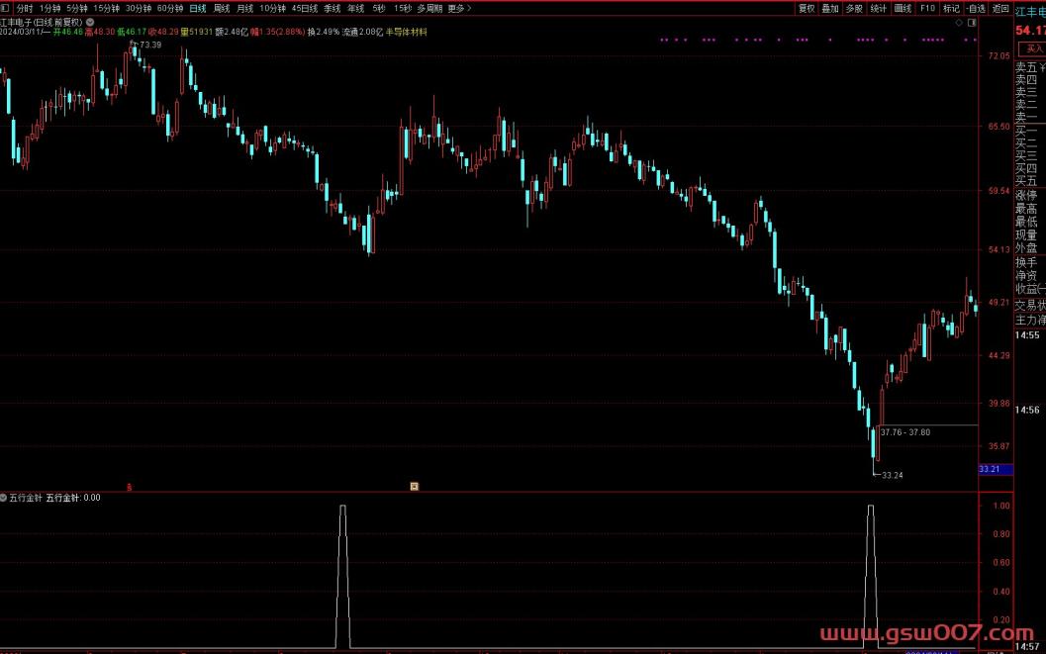Switch to 月线 monthly chart
This screenshot has width=1046, height=654.
point(245,8)
